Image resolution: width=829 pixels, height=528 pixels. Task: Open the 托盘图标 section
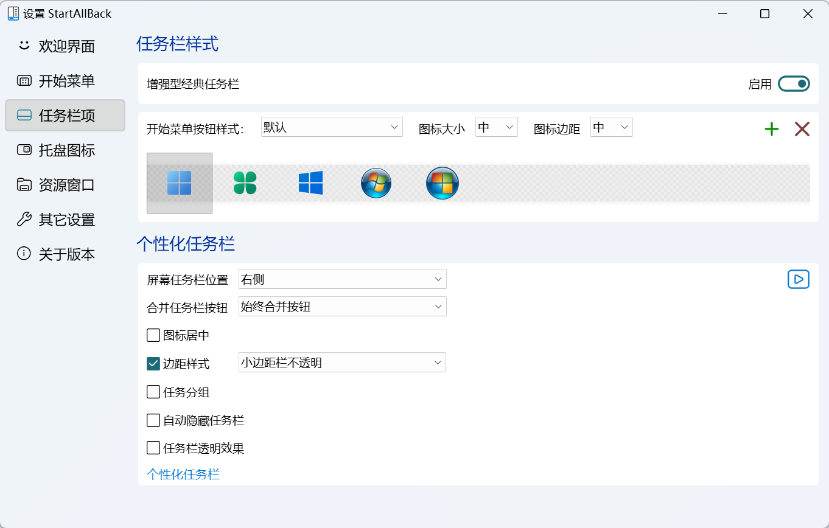(65, 150)
